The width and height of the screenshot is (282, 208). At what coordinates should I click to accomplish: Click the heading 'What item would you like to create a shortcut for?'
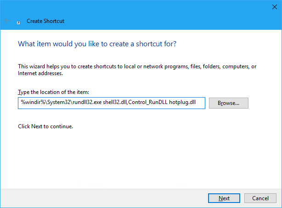click(97, 44)
